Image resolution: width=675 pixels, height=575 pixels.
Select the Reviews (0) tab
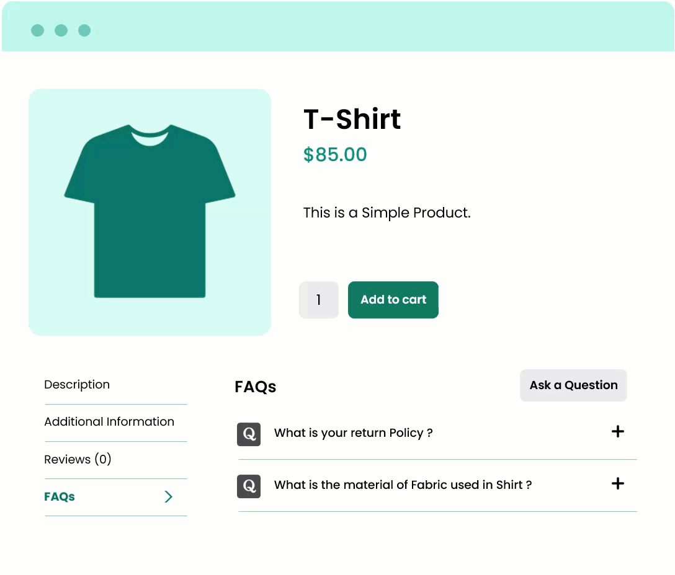point(78,459)
